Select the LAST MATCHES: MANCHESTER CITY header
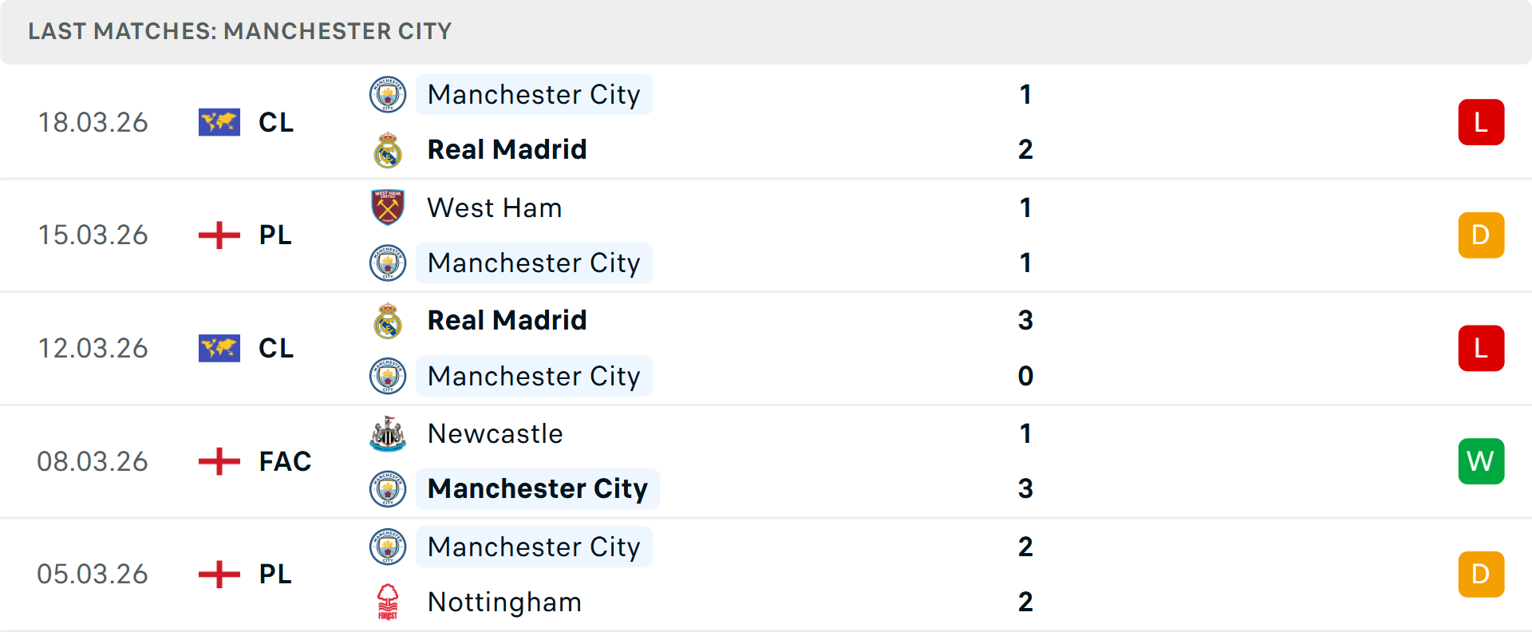 point(239,31)
